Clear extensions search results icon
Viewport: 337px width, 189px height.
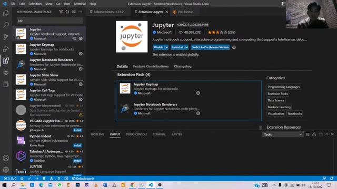(74, 12)
